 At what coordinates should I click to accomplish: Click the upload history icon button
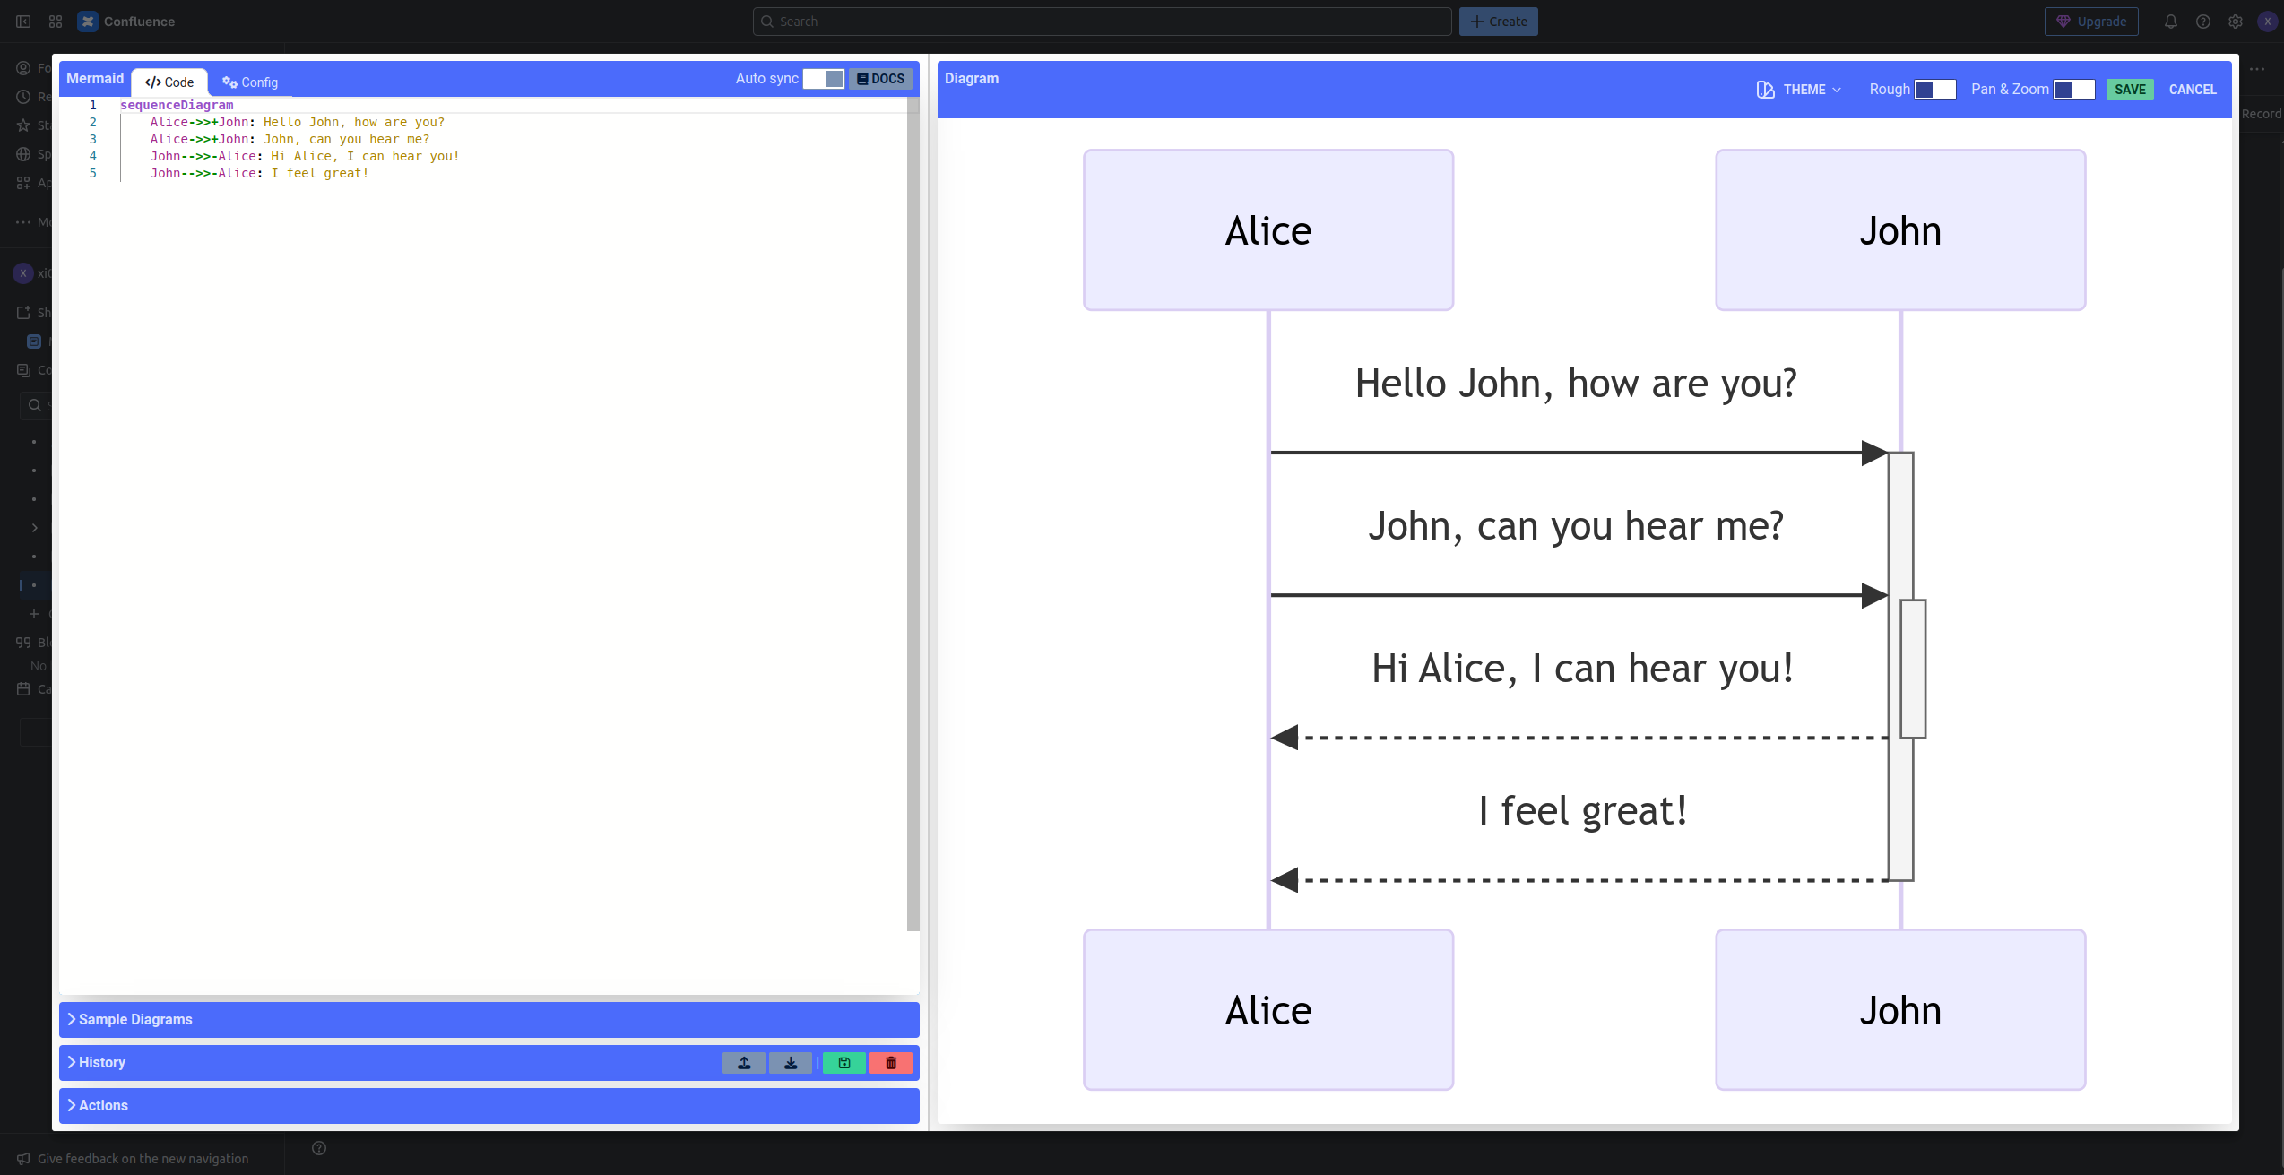tap(744, 1063)
